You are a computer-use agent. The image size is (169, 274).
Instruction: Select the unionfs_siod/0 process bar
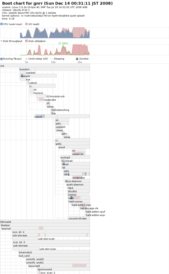[x=58, y=259]
